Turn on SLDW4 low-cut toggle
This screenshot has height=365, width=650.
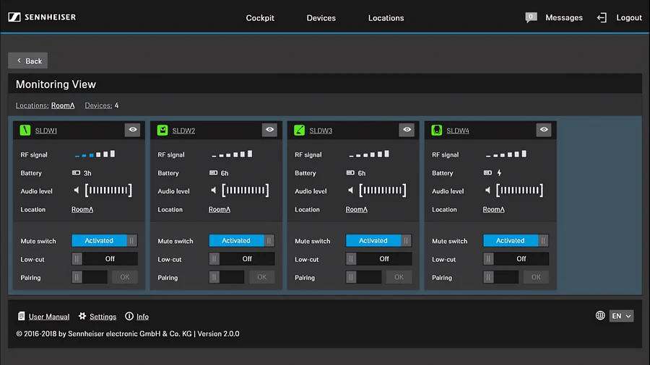(516, 259)
